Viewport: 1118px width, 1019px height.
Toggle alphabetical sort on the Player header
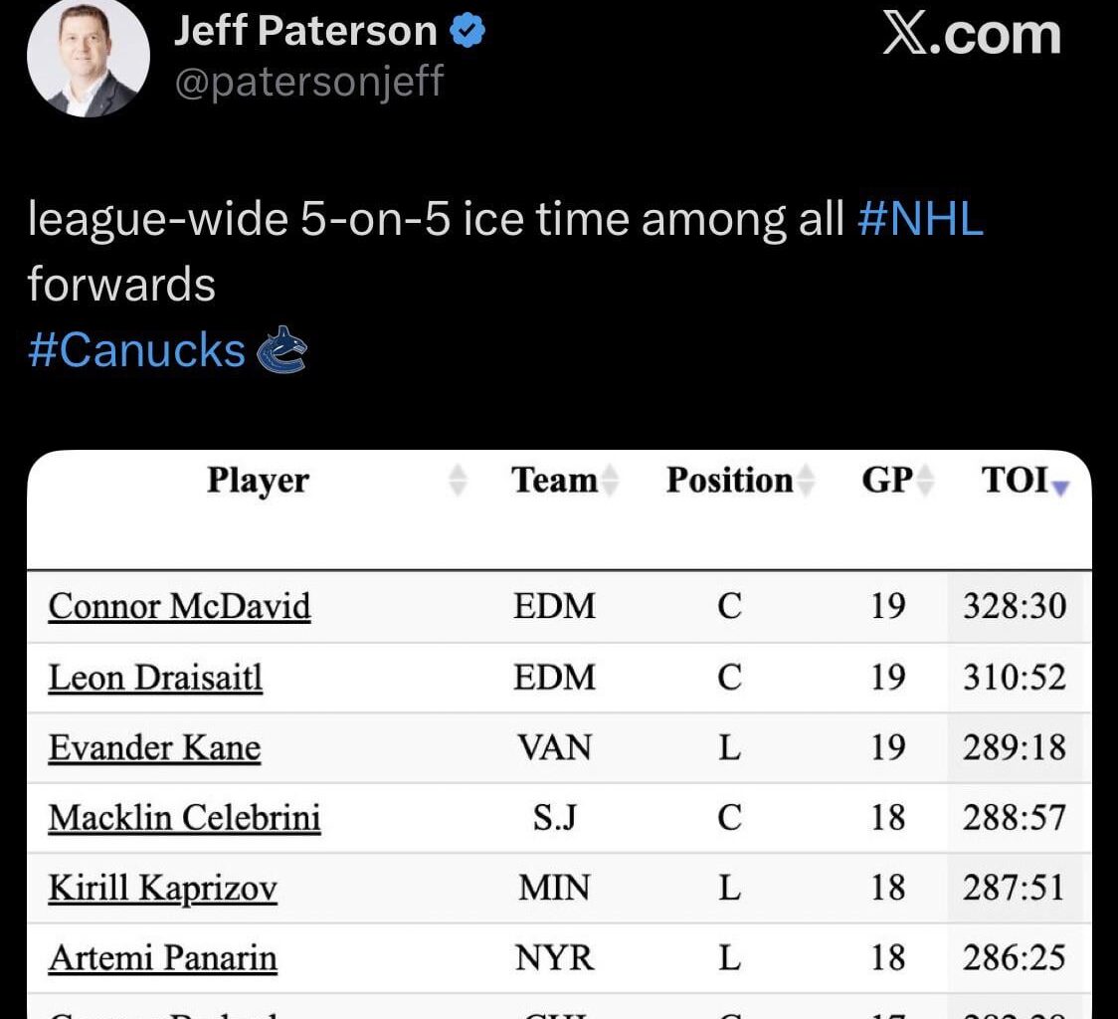pos(258,481)
